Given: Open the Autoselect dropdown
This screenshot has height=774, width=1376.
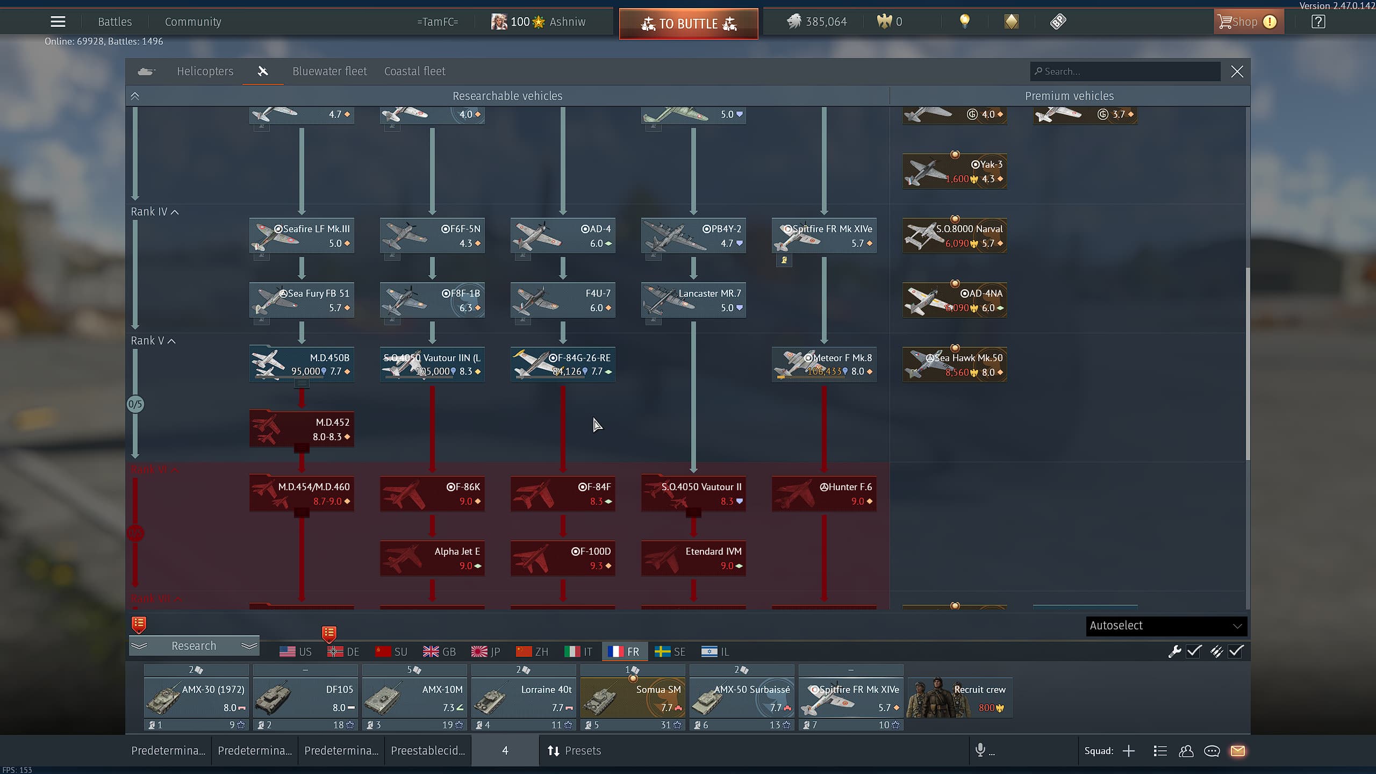Looking at the screenshot, I should click(x=1166, y=626).
